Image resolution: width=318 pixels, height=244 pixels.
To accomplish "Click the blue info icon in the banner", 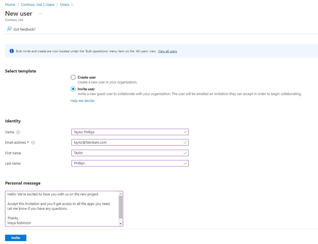I will [x=12, y=51].
